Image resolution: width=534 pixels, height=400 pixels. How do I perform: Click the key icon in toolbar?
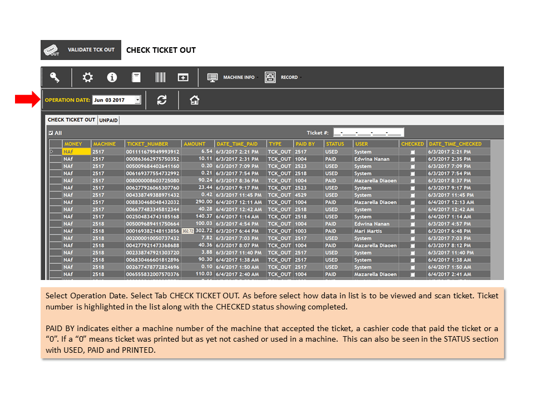(x=55, y=78)
